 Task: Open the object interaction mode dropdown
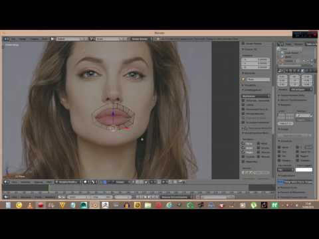68,182
